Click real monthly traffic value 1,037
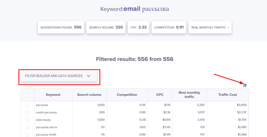 (x=201, y=112)
